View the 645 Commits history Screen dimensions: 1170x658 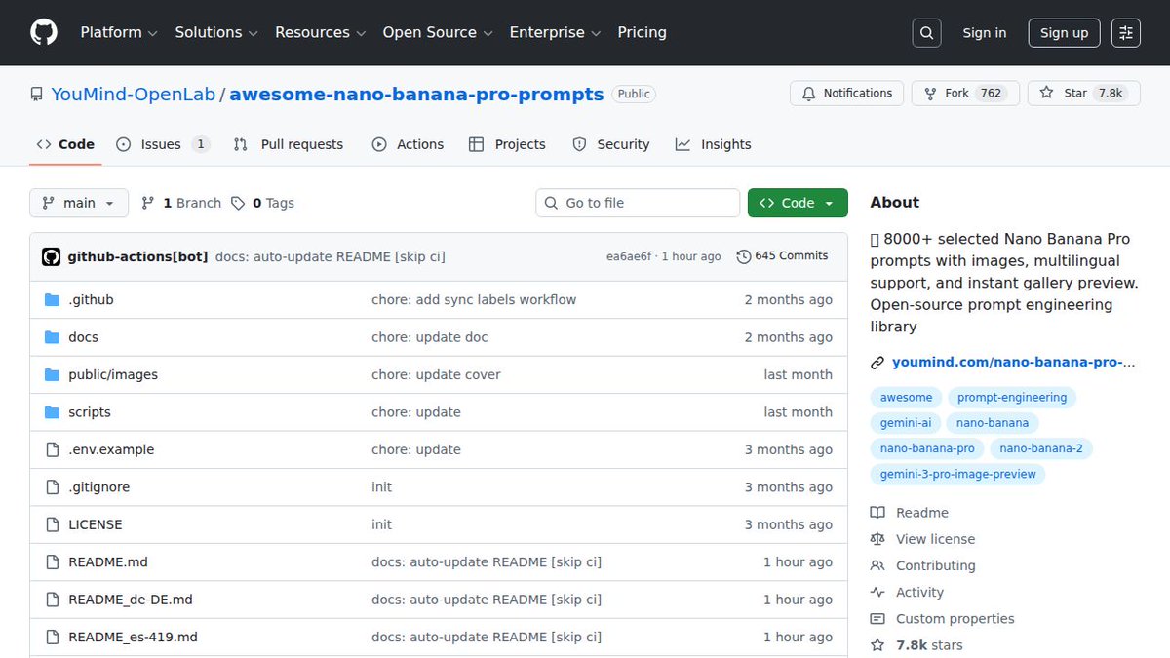point(783,256)
